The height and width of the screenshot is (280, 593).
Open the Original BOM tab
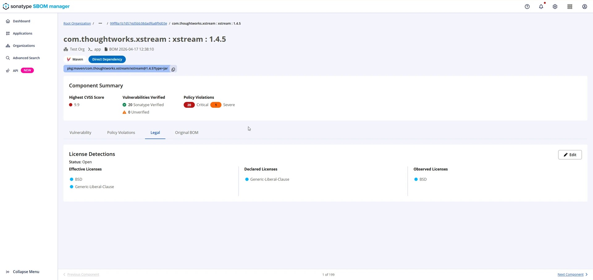pos(187,132)
